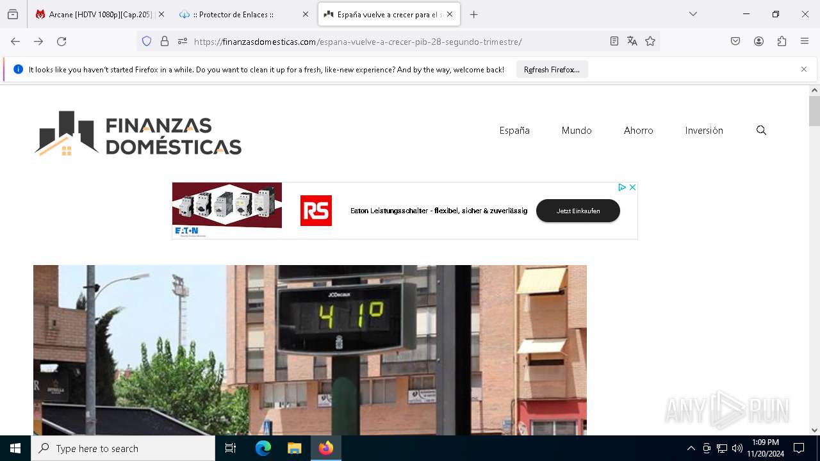The height and width of the screenshot is (461, 820).
Task: Open the España menu item
Action: click(x=514, y=130)
